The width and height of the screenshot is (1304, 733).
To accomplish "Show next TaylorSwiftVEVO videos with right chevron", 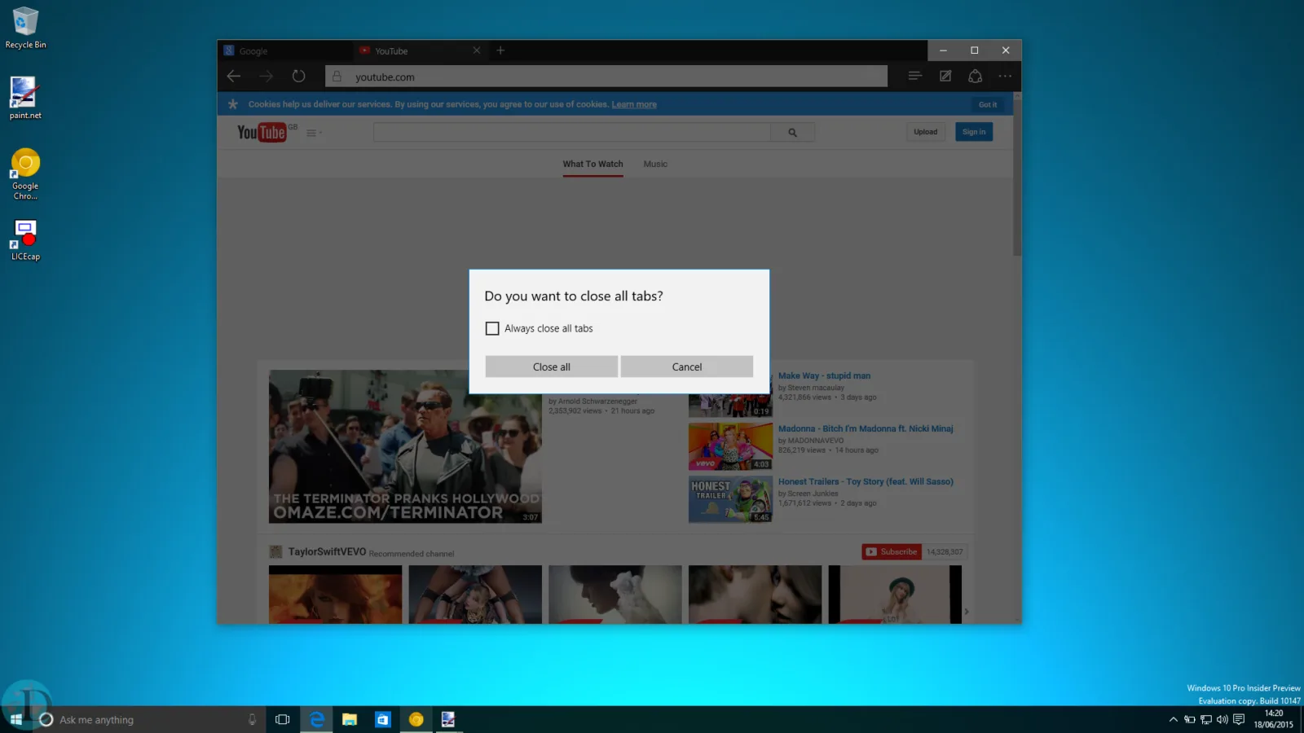I will tap(967, 611).
